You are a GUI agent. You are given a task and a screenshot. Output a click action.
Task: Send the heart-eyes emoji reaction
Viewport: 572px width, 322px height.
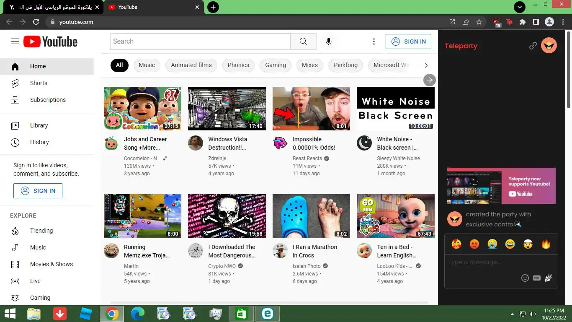point(456,244)
